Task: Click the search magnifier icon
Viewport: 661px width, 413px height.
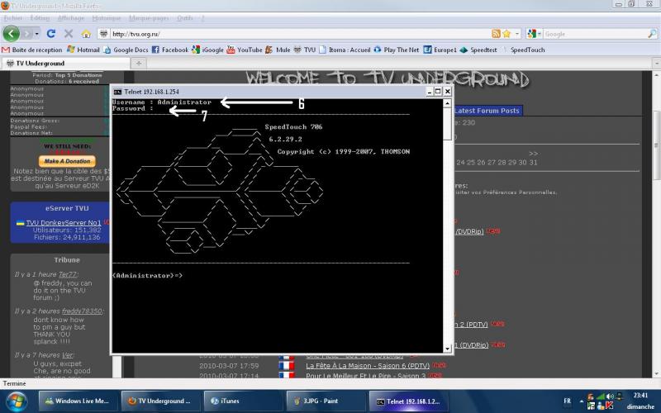Action: tap(652, 34)
